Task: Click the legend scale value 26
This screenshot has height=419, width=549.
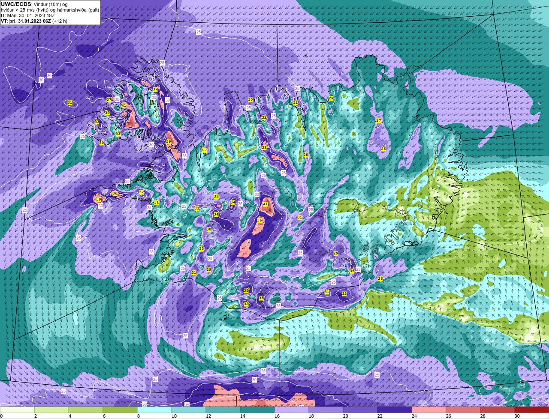Action: coord(448,416)
